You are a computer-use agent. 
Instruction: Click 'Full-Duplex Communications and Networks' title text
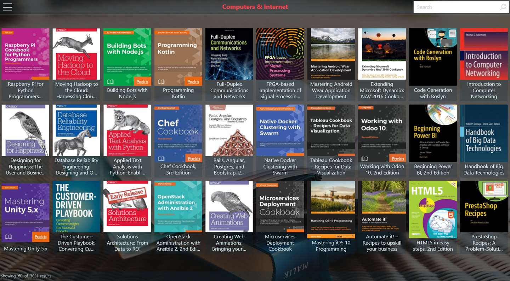point(229,90)
